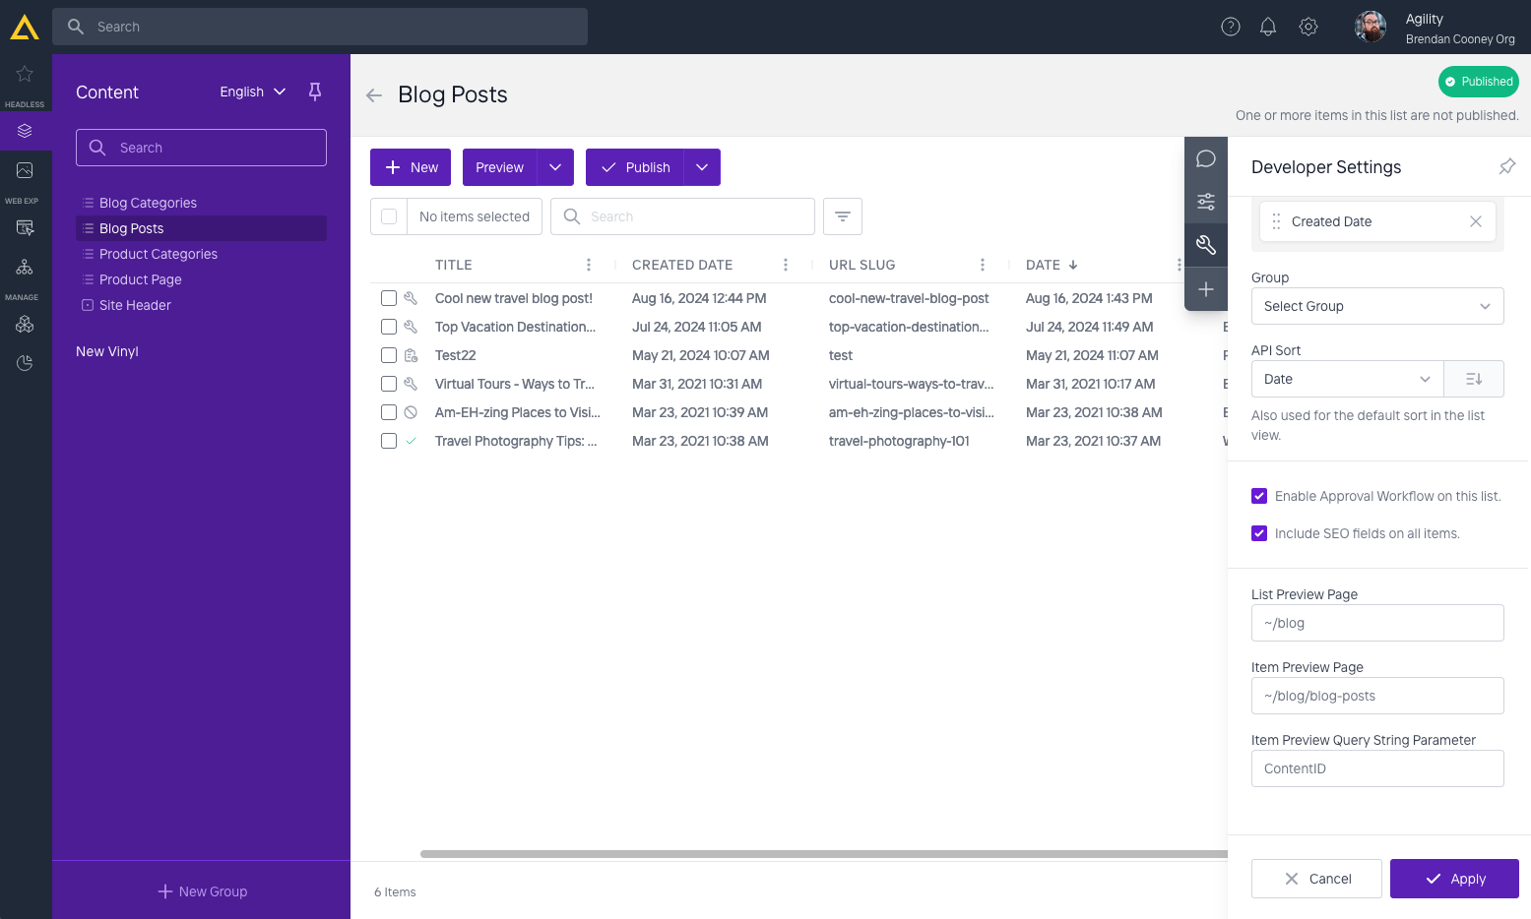Screen dimensions: 1531x919
Task: Click Apply in Developer Settings
Action: tap(1454, 879)
